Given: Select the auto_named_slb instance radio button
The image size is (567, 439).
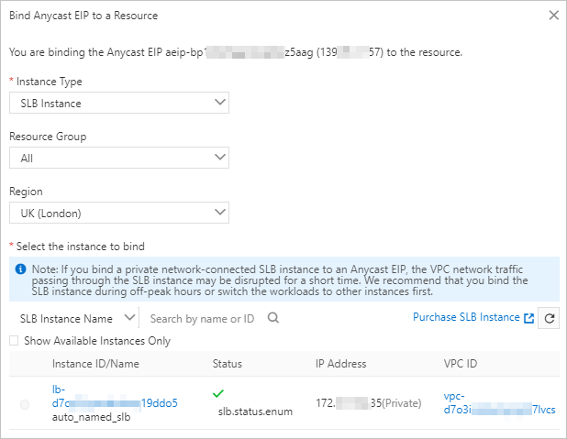Looking at the screenshot, I should 25,404.
